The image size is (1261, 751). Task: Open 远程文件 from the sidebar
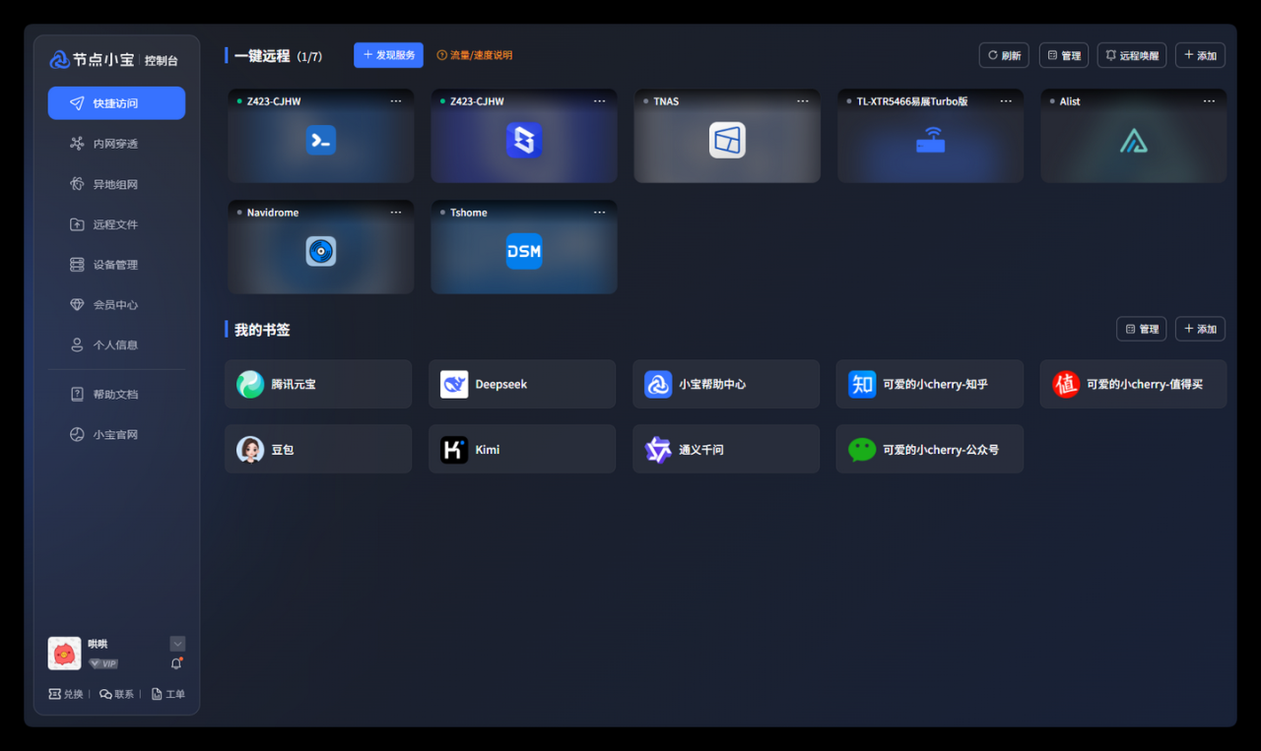pyautogui.click(x=115, y=224)
